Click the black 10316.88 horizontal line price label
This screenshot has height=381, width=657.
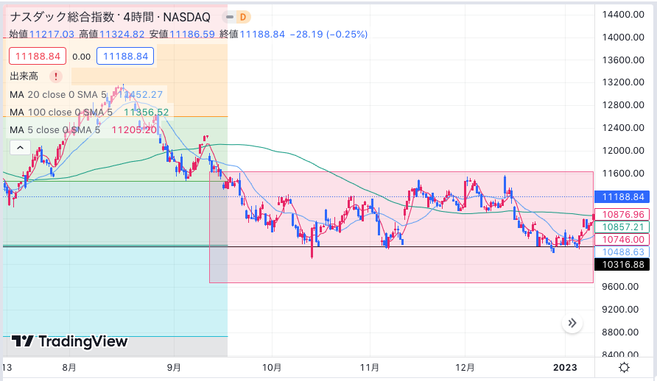coord(622,265)
